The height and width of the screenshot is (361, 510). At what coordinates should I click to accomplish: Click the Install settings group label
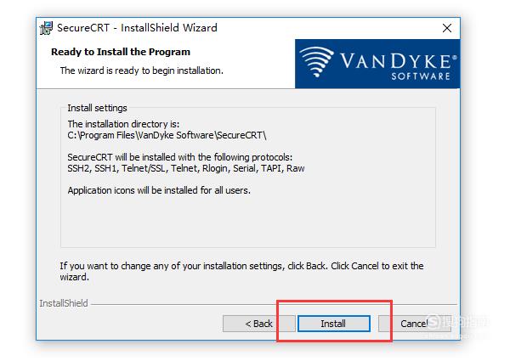97,108
